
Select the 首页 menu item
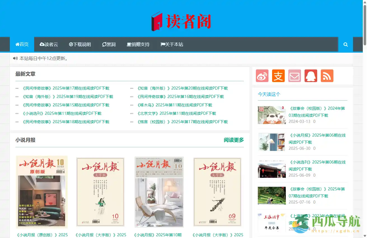click(x=22, y=44)
